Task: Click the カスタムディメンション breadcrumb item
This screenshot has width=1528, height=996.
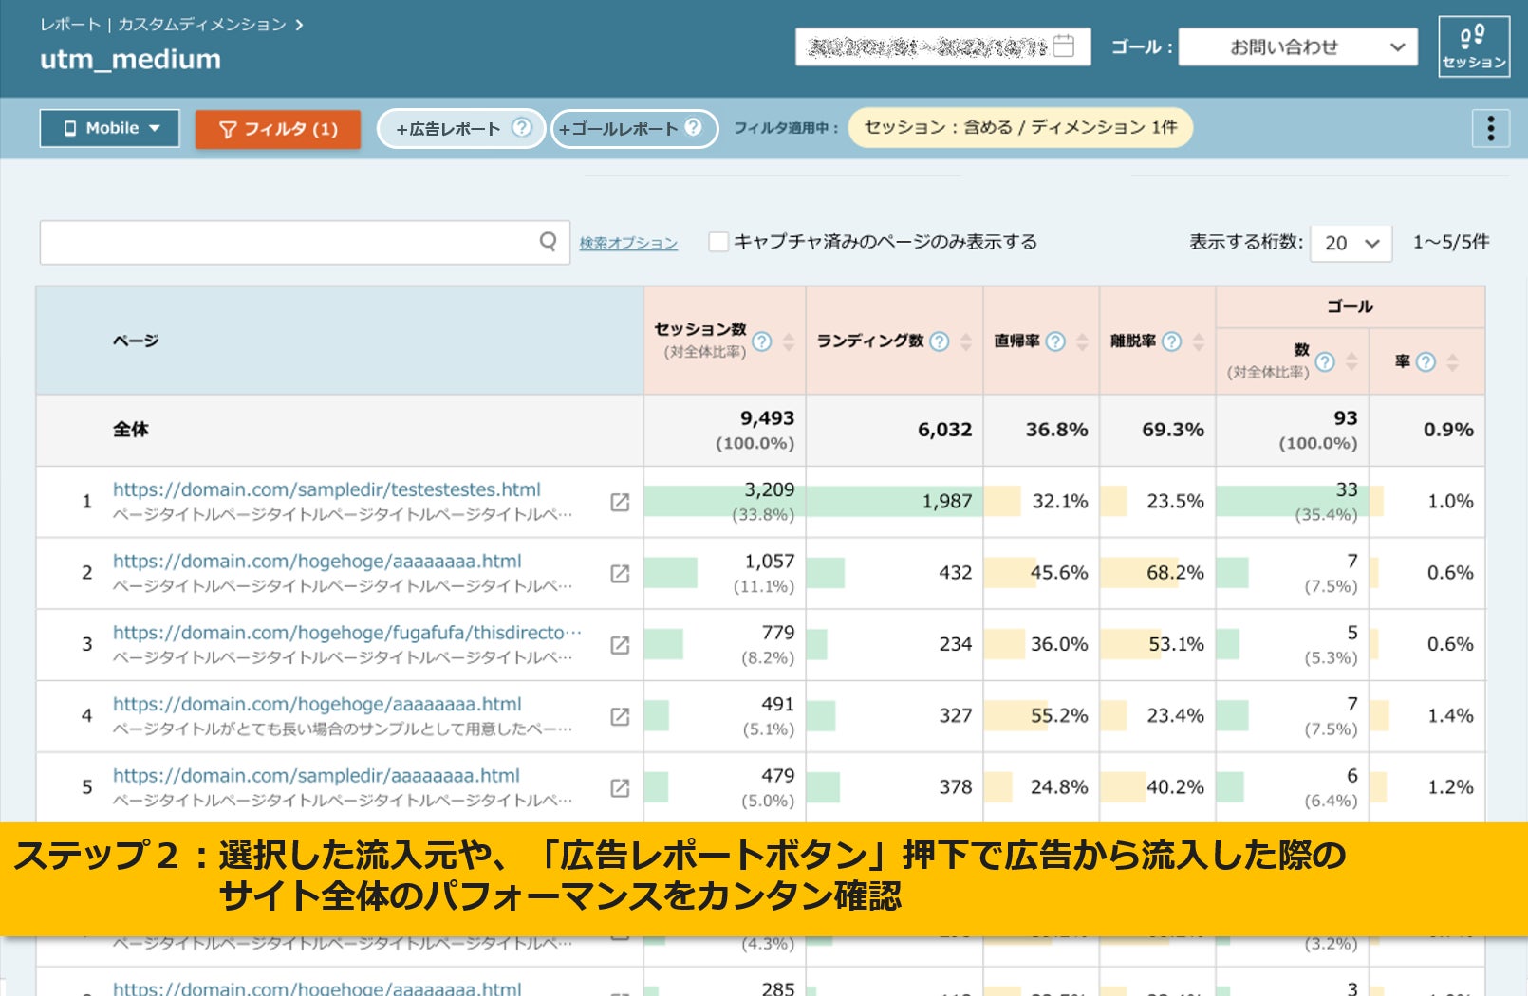Action: pos(201,25)
